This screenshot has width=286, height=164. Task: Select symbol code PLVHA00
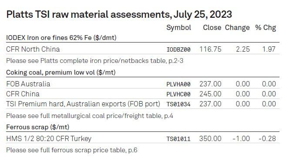point(178,84)
